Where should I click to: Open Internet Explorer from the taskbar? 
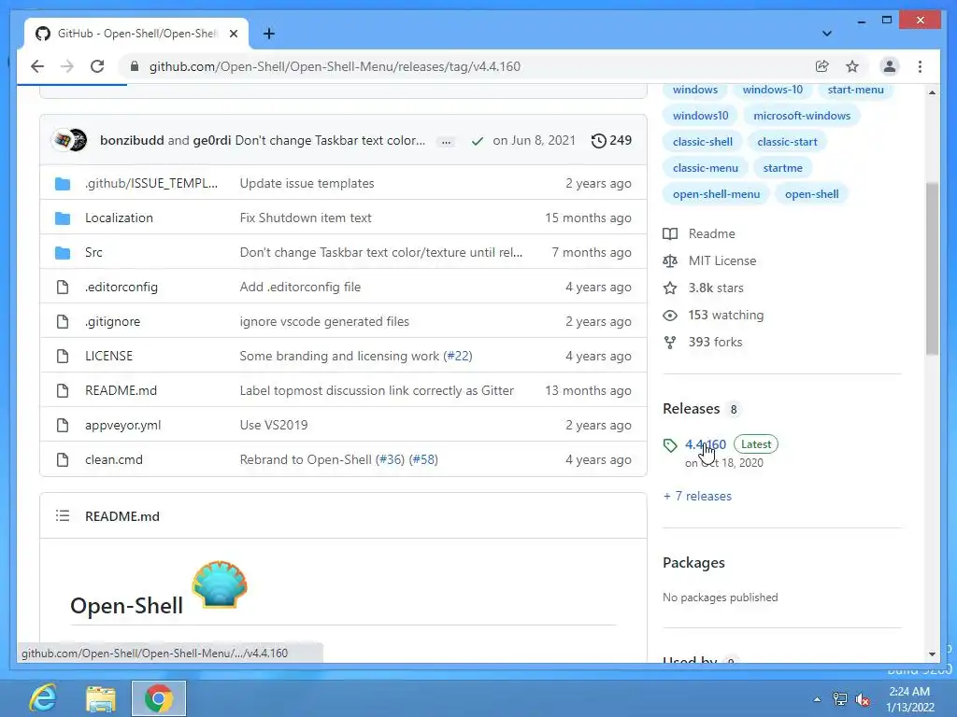[x=43, y=698]
